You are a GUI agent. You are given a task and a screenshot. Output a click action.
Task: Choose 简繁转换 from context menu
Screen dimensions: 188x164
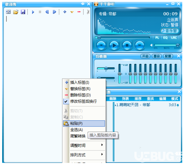78,136
